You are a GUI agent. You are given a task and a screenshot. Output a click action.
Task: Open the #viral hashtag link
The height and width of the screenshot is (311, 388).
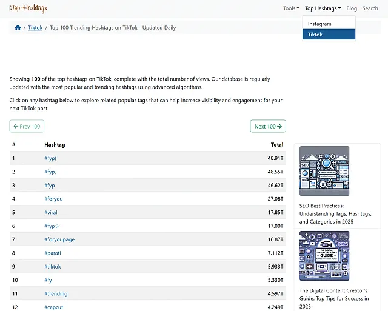click(x=51, y=212)
